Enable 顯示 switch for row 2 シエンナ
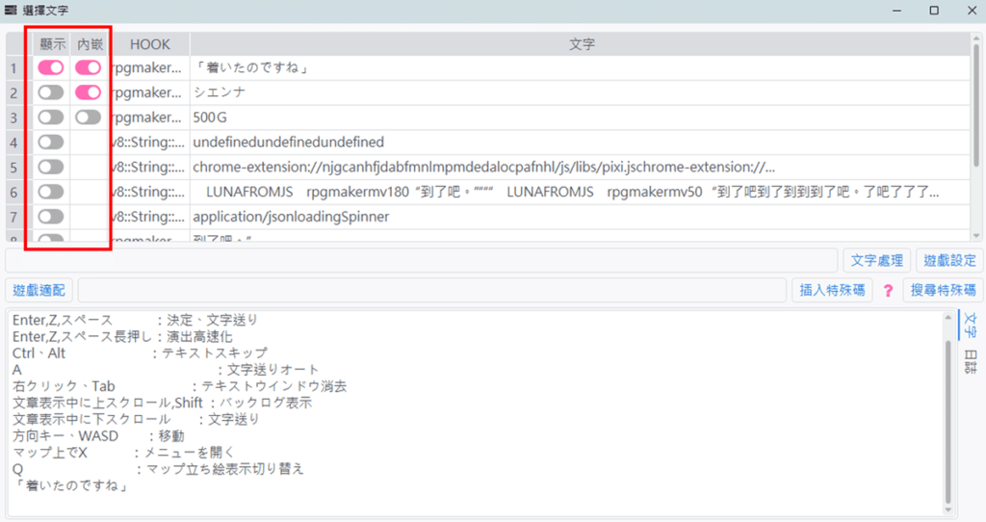 click(x=50, y=92)
